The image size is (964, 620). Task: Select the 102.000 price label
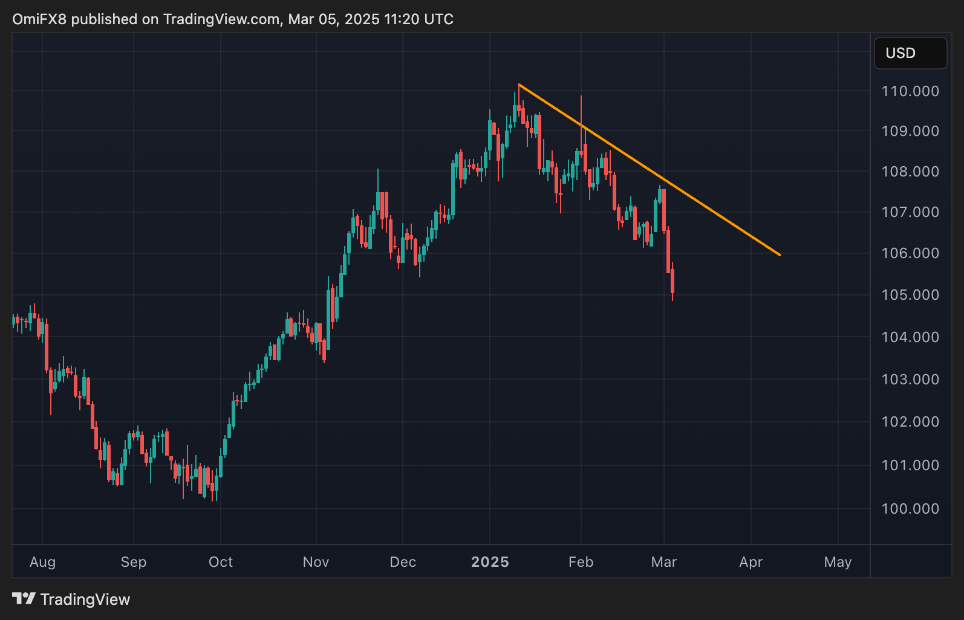(x=910, y=422)
